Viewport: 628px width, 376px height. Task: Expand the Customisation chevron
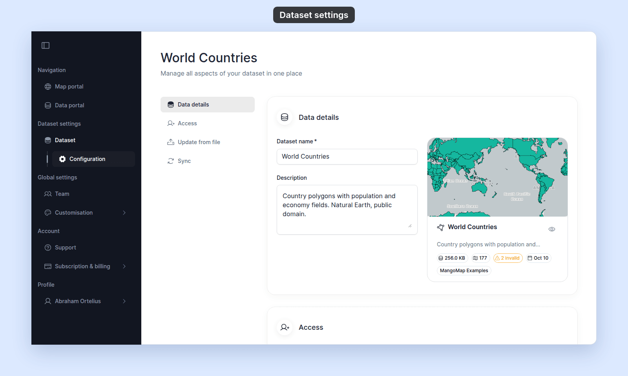point(124,213)
